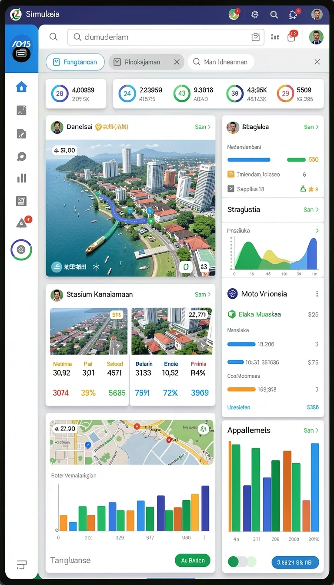Click the grid dots toolbar icon
This screenshot has height=585, width=334.
275,37
